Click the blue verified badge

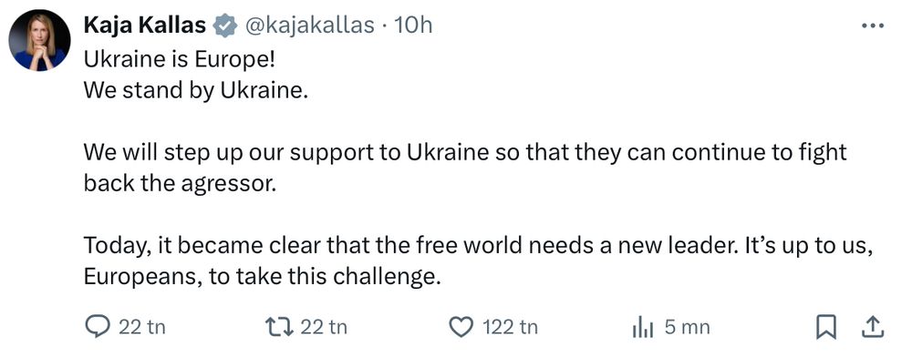coord(224,26)
